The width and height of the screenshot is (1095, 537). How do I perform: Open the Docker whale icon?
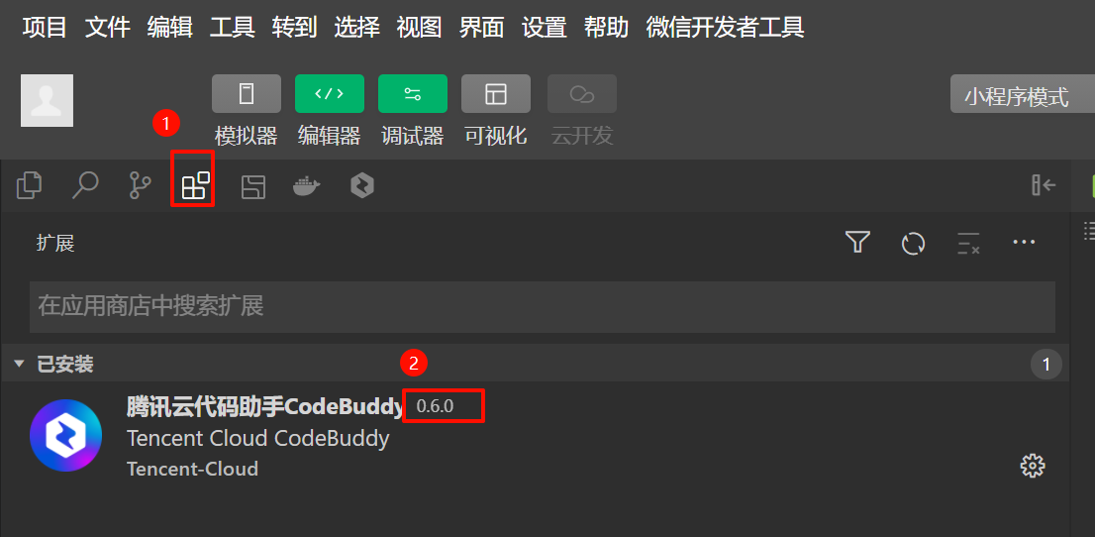(307, 186)
